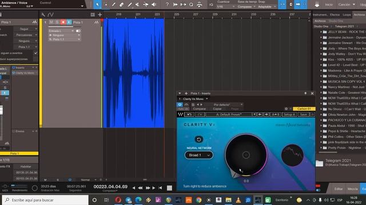Screen dimensions: 366x205
Task: Click the Comparar button in plugin header
Action: pyautogui.click(x=200, y=109)
